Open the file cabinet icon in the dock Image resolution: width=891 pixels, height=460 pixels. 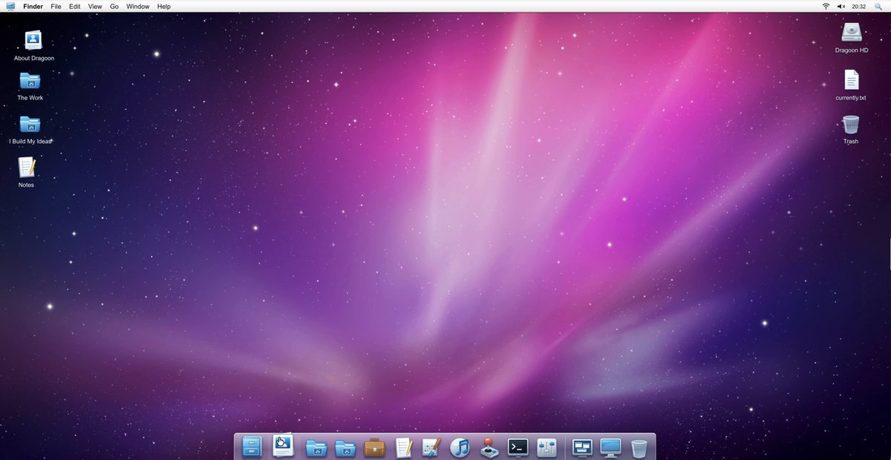coord(252,447)
